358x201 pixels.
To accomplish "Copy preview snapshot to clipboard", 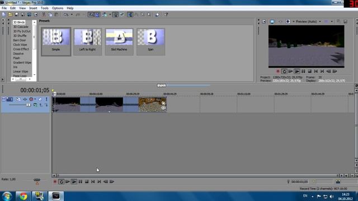I will tap(338, 21).
